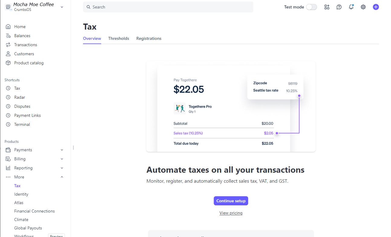391x237 pixels.
Task: Switch to the Registrations tab
Action: [x=149, y=38]
